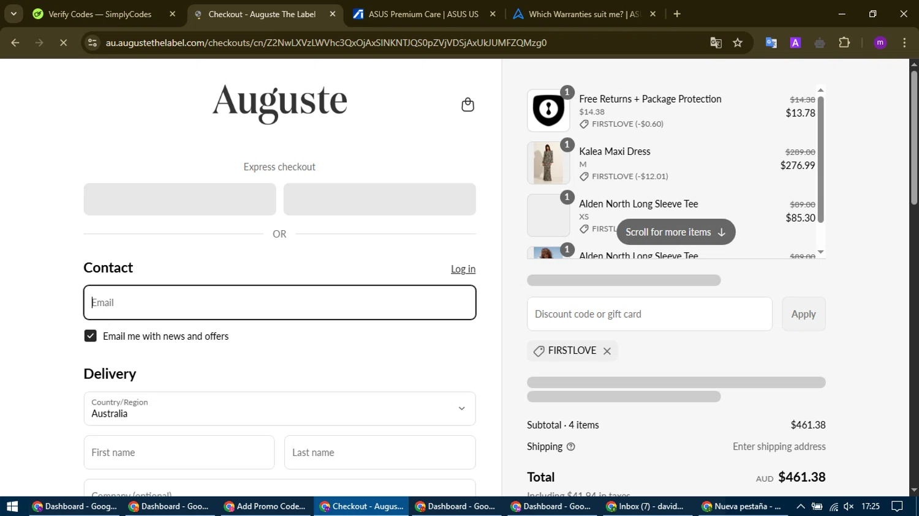
Task: Remove the FIRSTLOVE discount code
Action: click(607, 351)
